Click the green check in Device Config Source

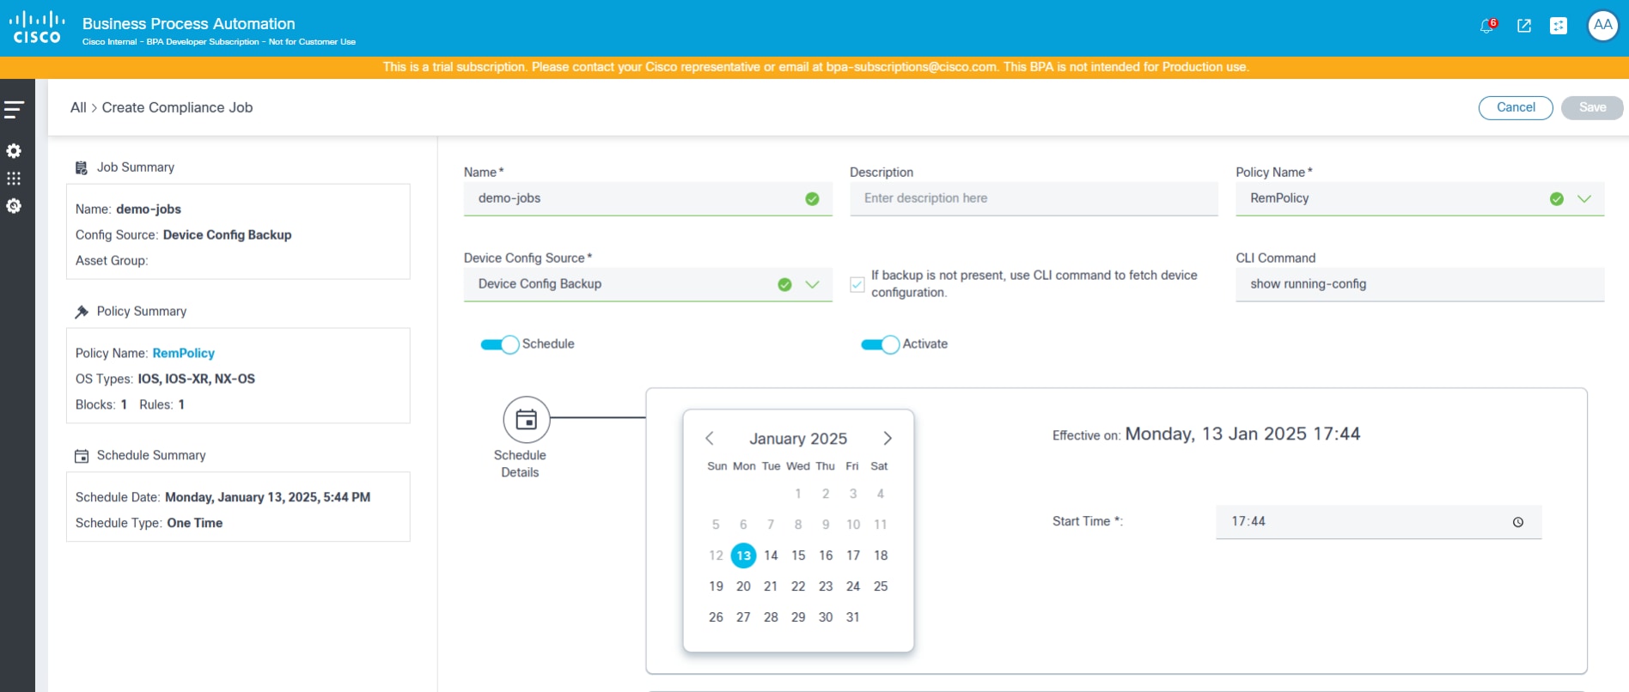click(784, 285)
